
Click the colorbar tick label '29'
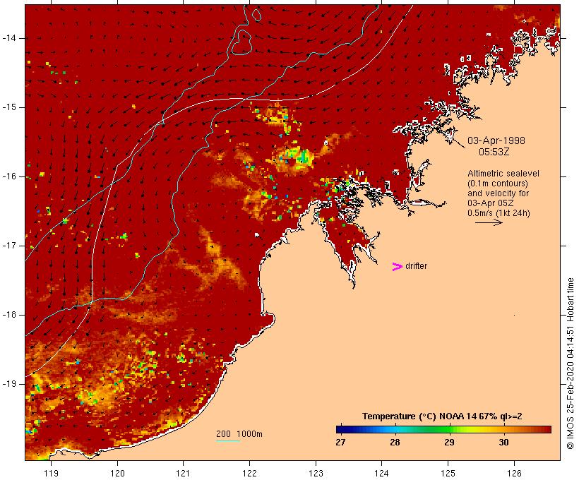(449, 442)
